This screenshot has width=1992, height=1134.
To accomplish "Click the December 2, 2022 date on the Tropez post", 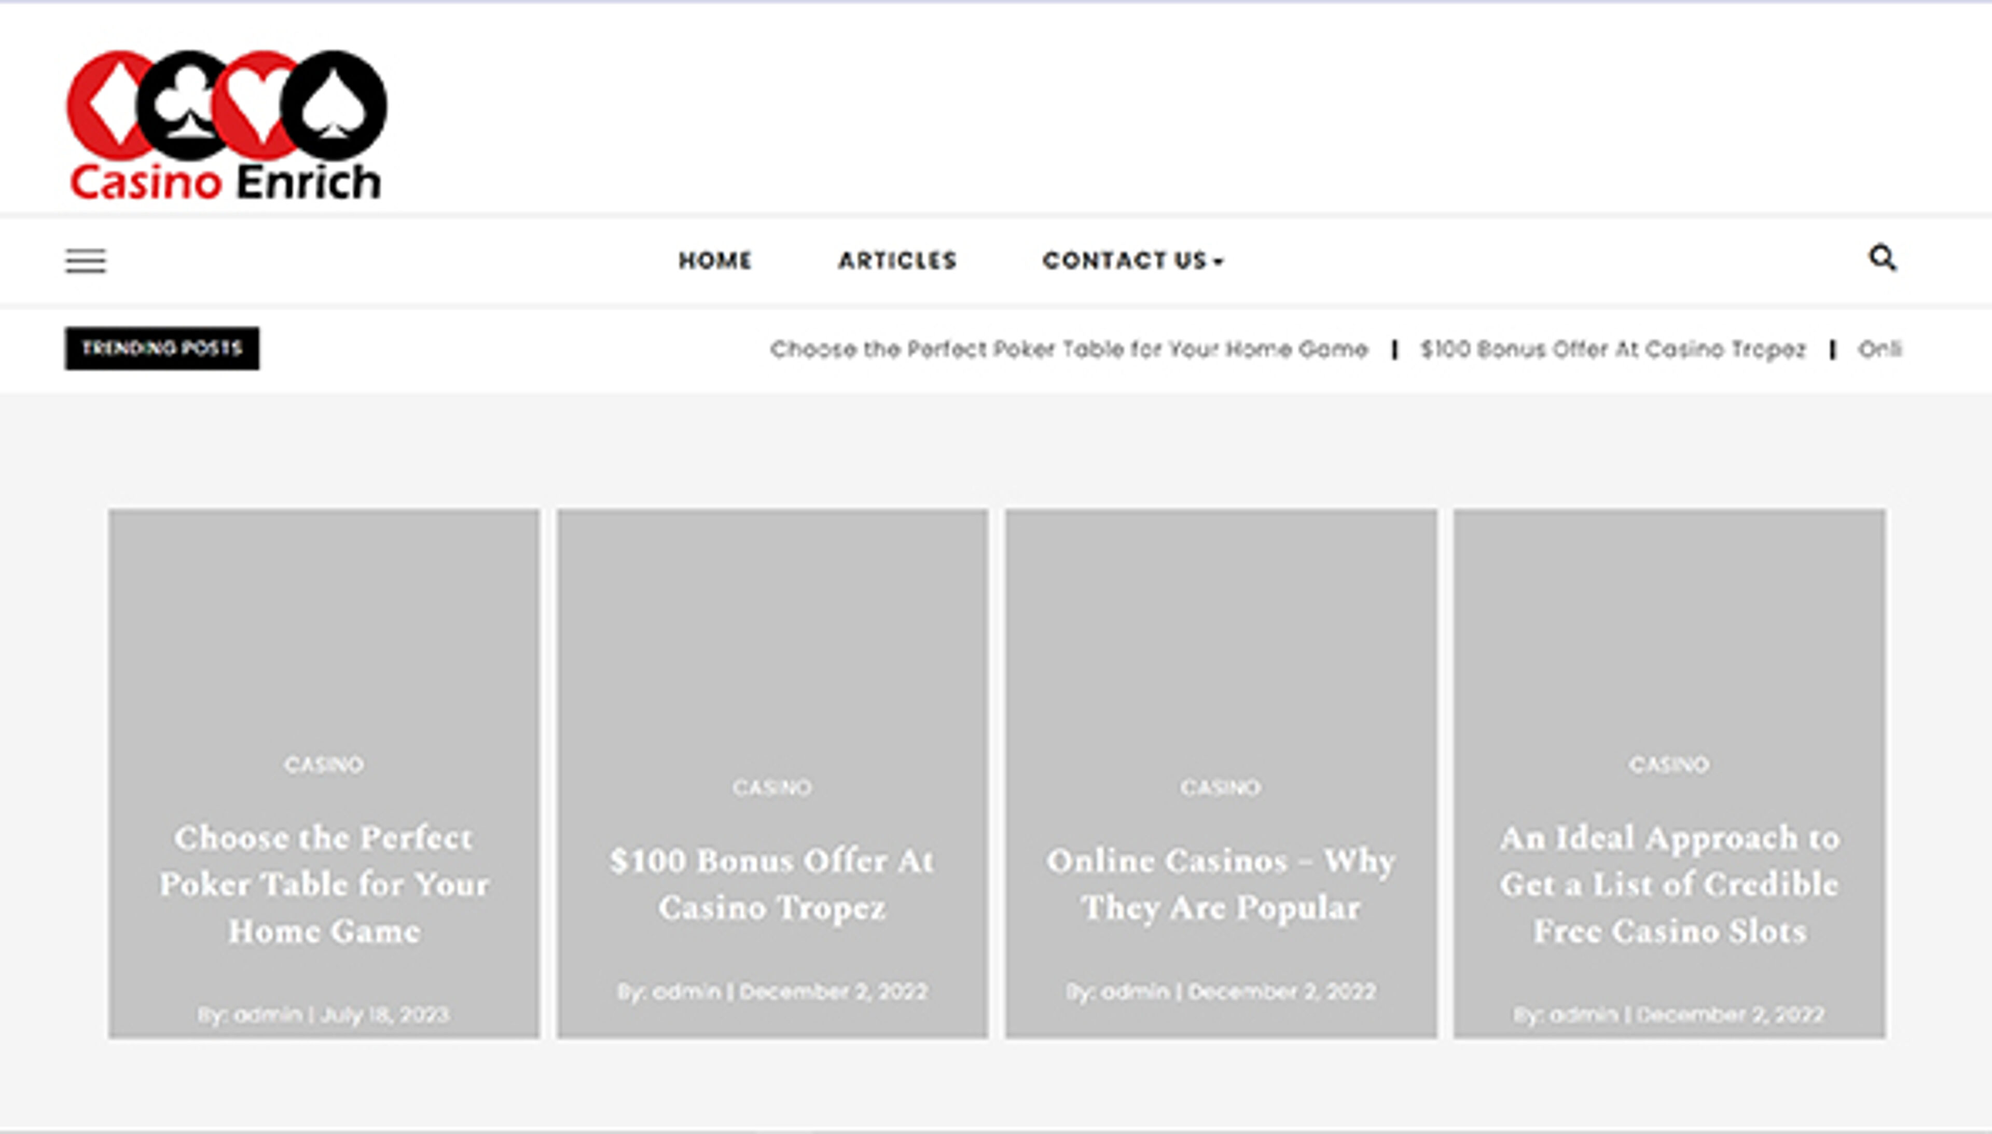I will [x=833, y=991].
